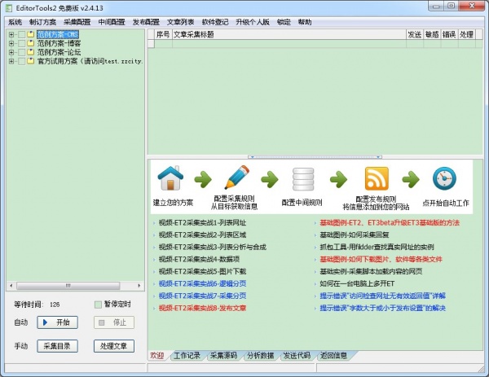The width and height of the screenshot is (489, 377).
Task: Click the clock icon for auto work
Action: [x=444, y=178]
